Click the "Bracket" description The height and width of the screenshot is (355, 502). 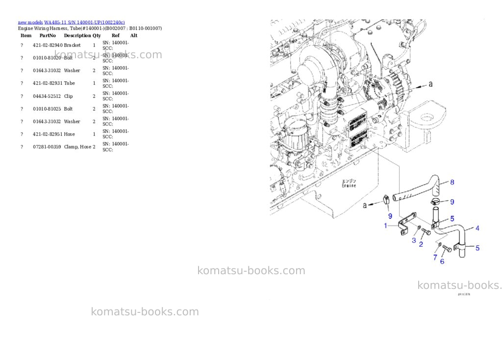tap(73, 46)
